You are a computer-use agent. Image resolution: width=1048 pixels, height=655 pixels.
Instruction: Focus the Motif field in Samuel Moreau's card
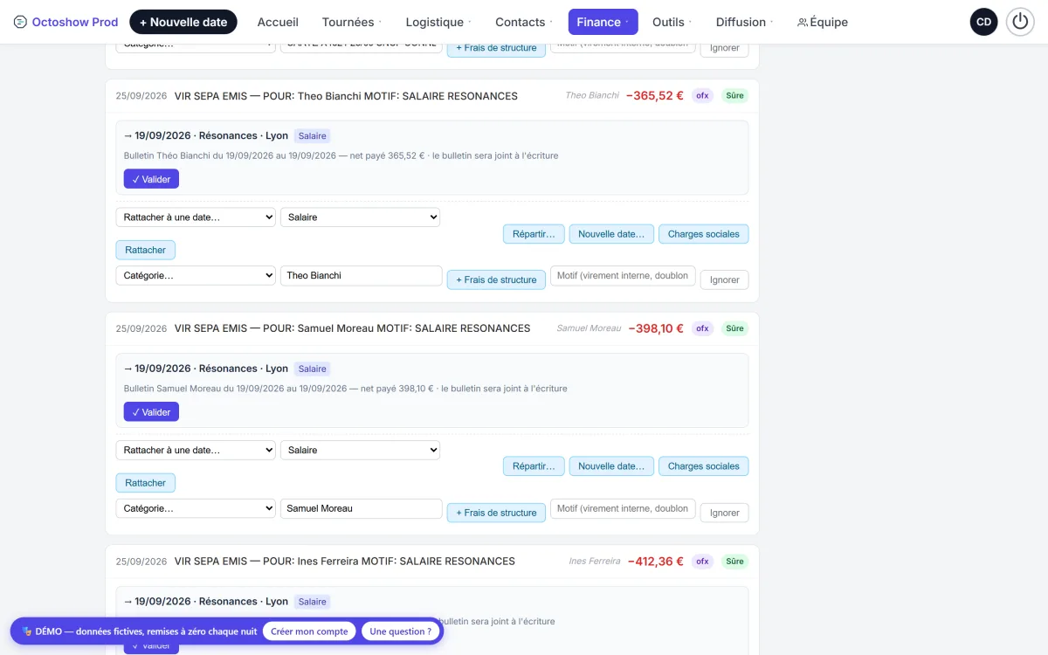click(x=623, y=508)
